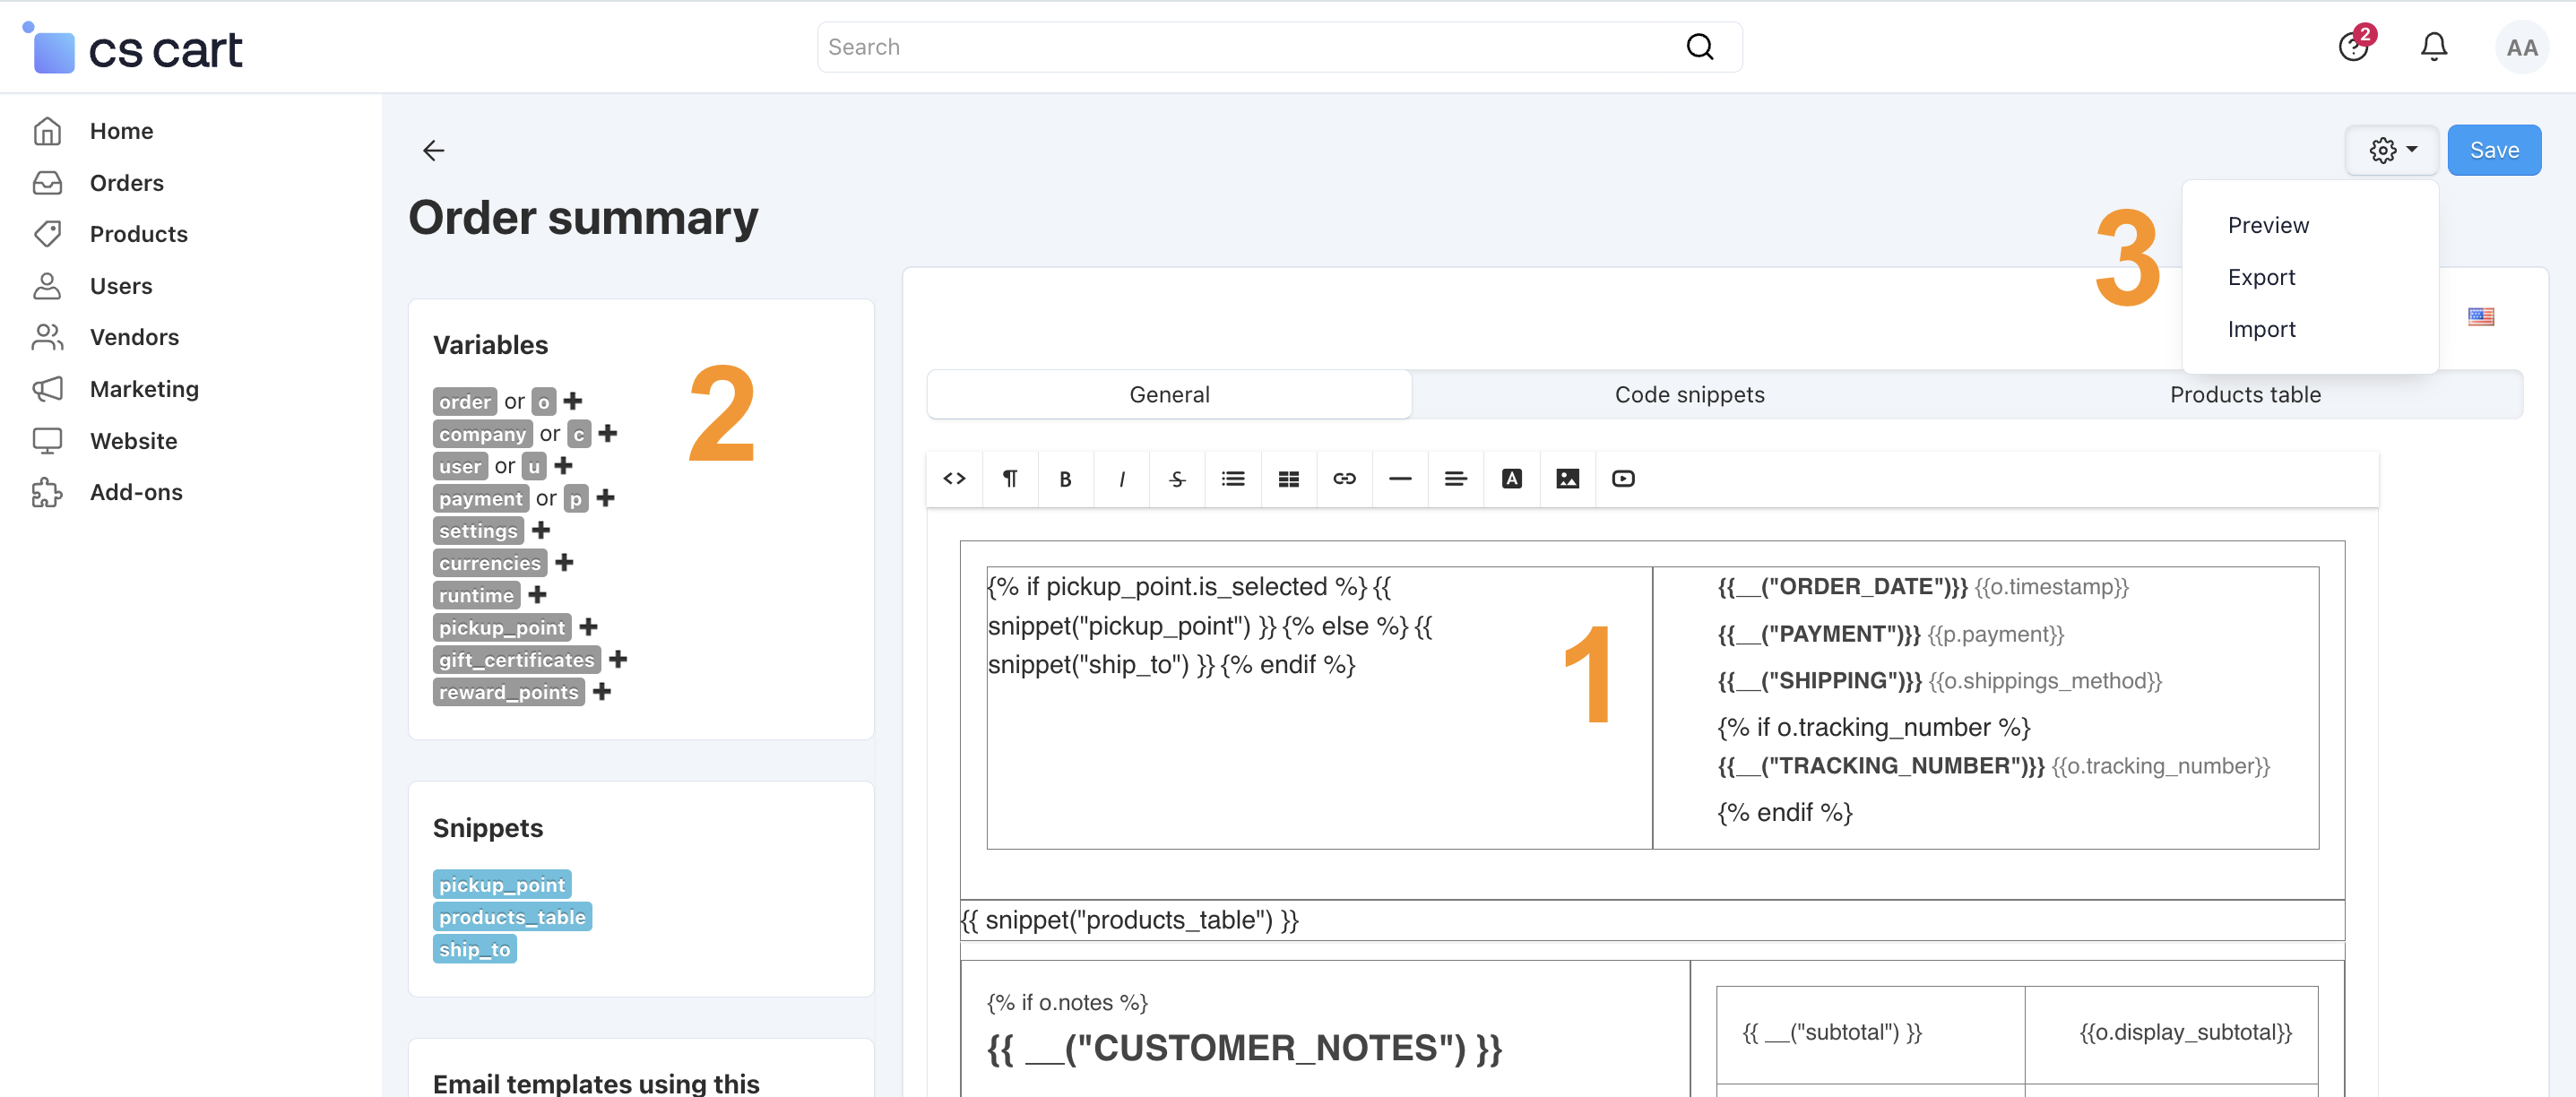Switch to the General tab
Viewport: 2576px width, 1097px height.
pyautogui.click(x=1169, y=395)
